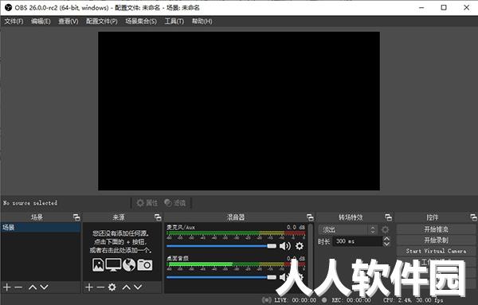
Task: Open 麦克风/Aux audio settings gear
Action: [300, 246]
